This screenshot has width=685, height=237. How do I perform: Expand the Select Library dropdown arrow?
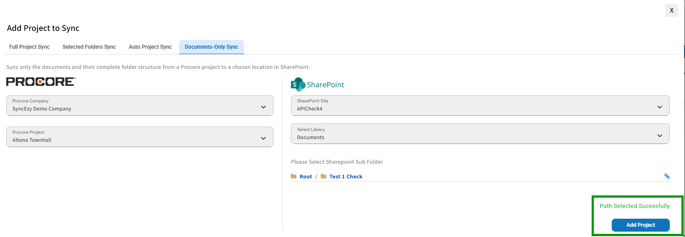(660, 135)
